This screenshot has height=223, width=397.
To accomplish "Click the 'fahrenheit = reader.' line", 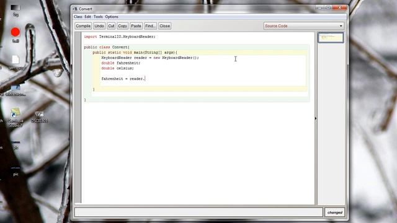I will click(x=123, y=79).
